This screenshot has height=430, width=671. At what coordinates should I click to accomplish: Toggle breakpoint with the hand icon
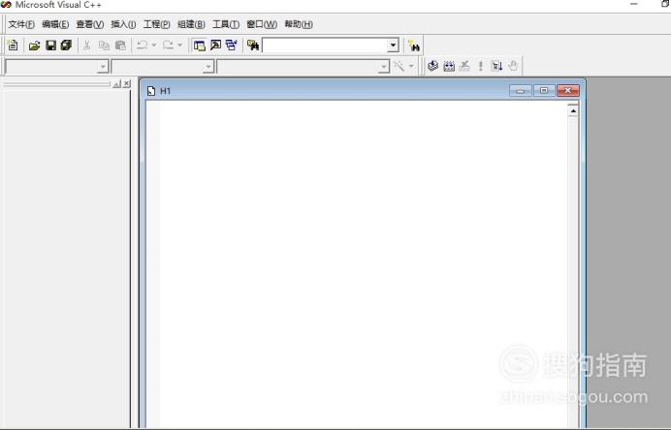513,66
